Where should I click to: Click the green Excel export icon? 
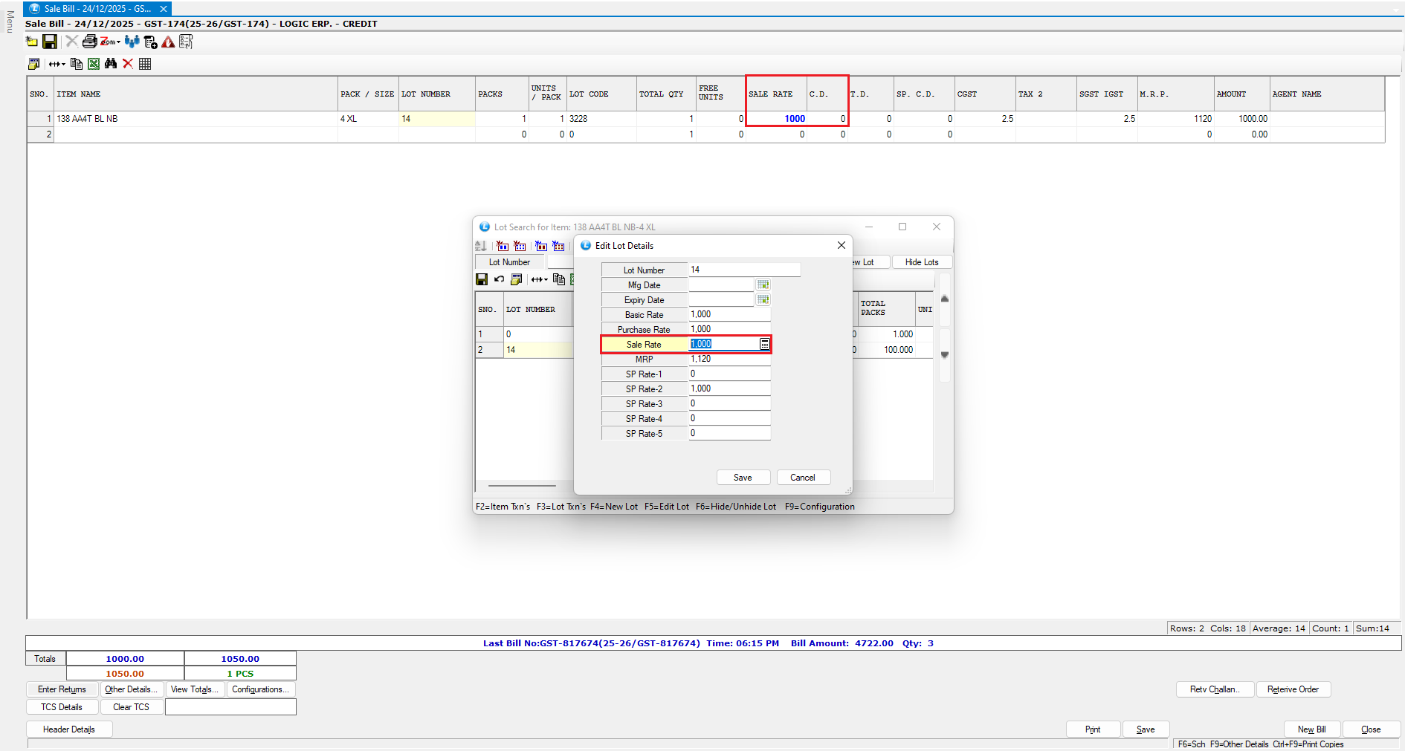(x=94, y=64)
